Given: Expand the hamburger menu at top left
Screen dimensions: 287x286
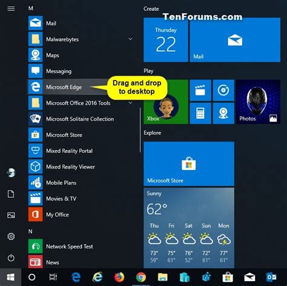Looking at the screenshot, I should 11,8.
